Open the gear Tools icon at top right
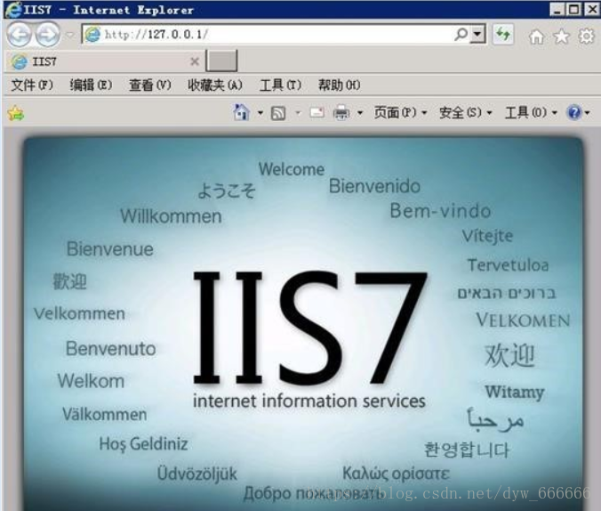601x511 pixels. (586, 36)
